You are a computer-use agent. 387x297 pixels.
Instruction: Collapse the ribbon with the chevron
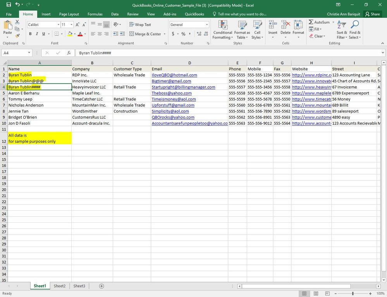click(383, 43)
